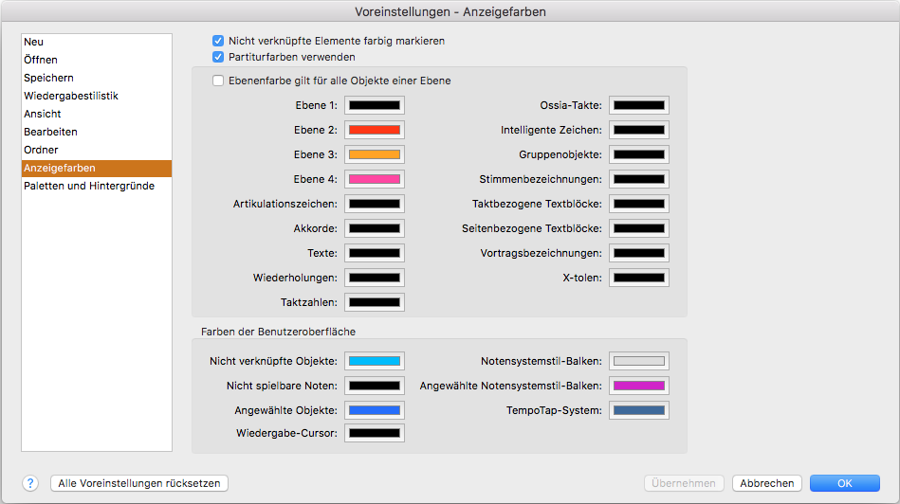
Task: Open magenta Angewählte Notensystemstil-Balken swatch
Action: tap(639, 386)
